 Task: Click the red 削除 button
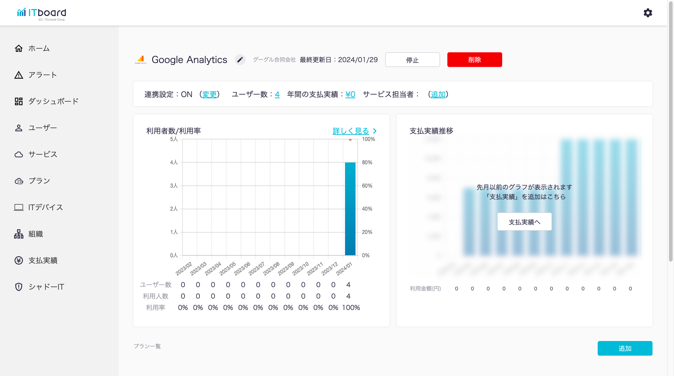[474, 60]
